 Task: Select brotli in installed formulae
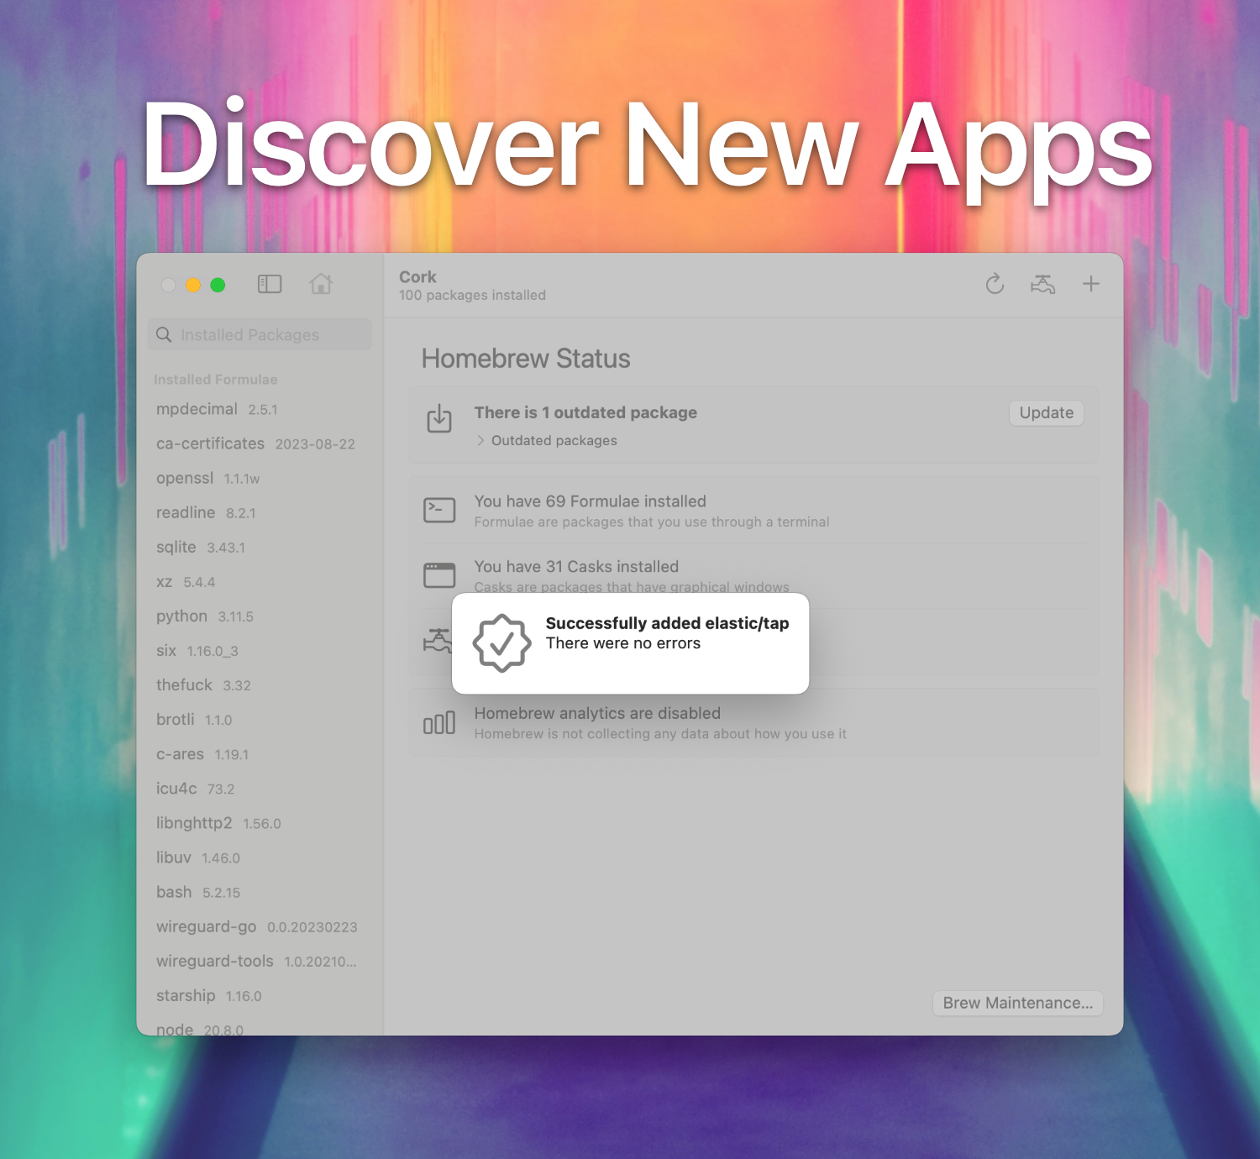[260, 719]
